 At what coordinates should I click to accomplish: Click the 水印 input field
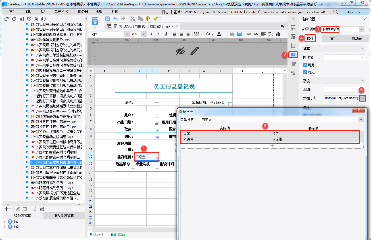click(344, 90)
